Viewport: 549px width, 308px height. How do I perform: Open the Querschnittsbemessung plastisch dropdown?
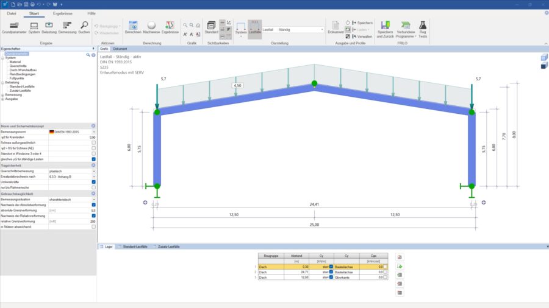click(93, 170)
